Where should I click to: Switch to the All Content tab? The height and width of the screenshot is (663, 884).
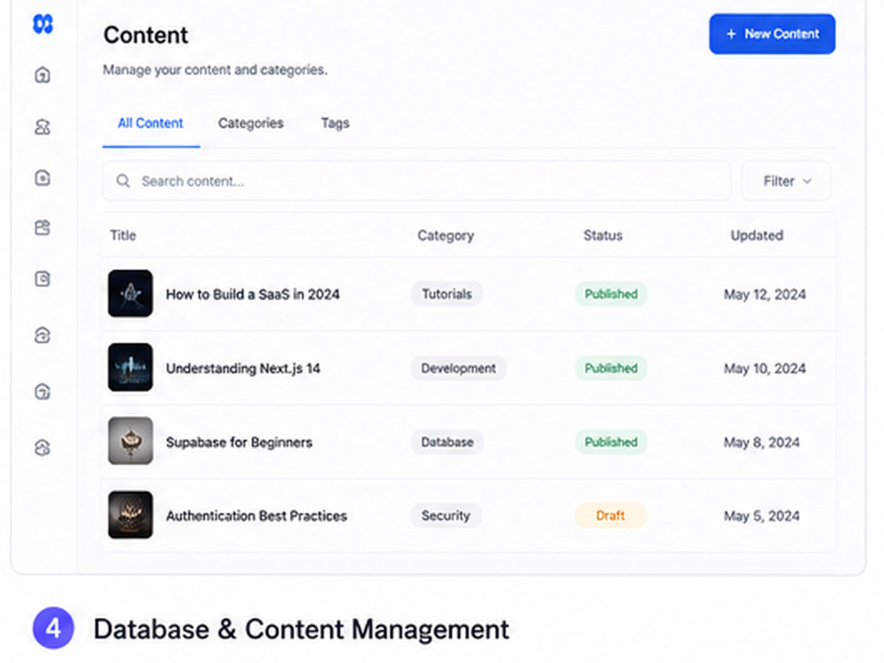(x=150, y=123)
